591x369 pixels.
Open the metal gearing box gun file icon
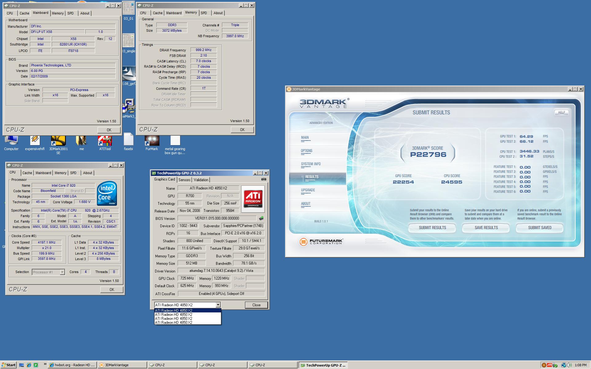point(175,145)
